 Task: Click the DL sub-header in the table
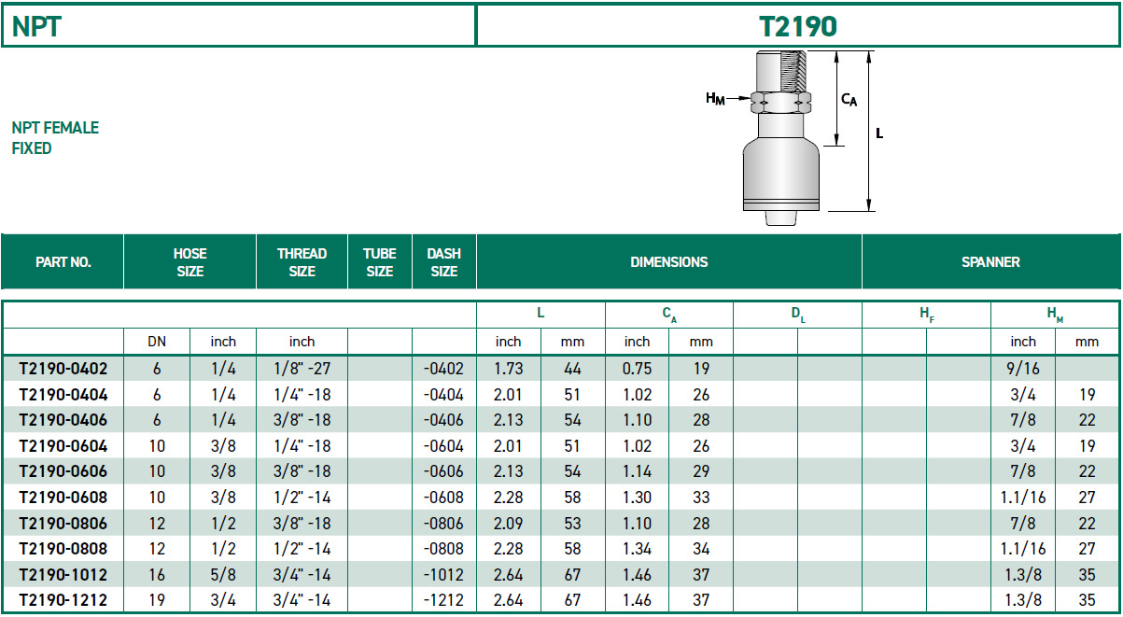click(x=797, y=316)
